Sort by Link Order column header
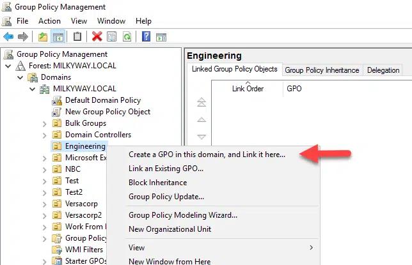412x265 pixels. (x=248, y=89)
